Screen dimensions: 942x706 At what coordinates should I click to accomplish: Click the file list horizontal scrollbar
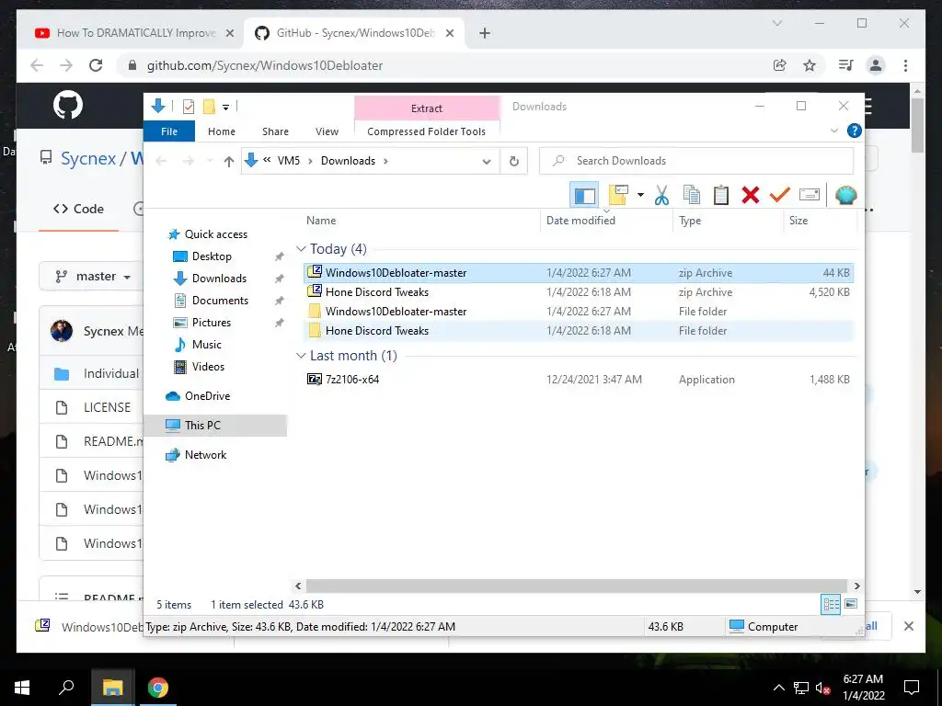[x=577, y=586]
